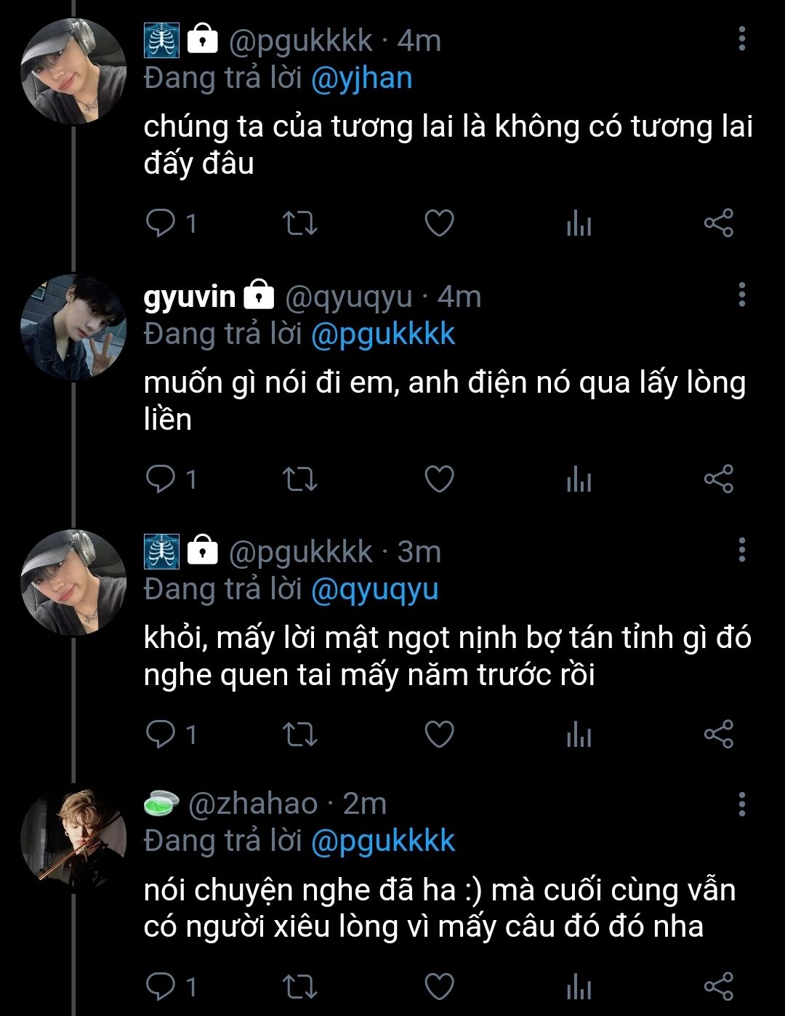Screen dimensions: 785x1016
Task: Like the first tweet replying to yjhan
Action: pyautogui.click(x=439, y=223)
